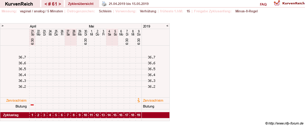Viewport: 305px width, 127px height.
Task: Click the 'Schleim' value
Action: 105,11
